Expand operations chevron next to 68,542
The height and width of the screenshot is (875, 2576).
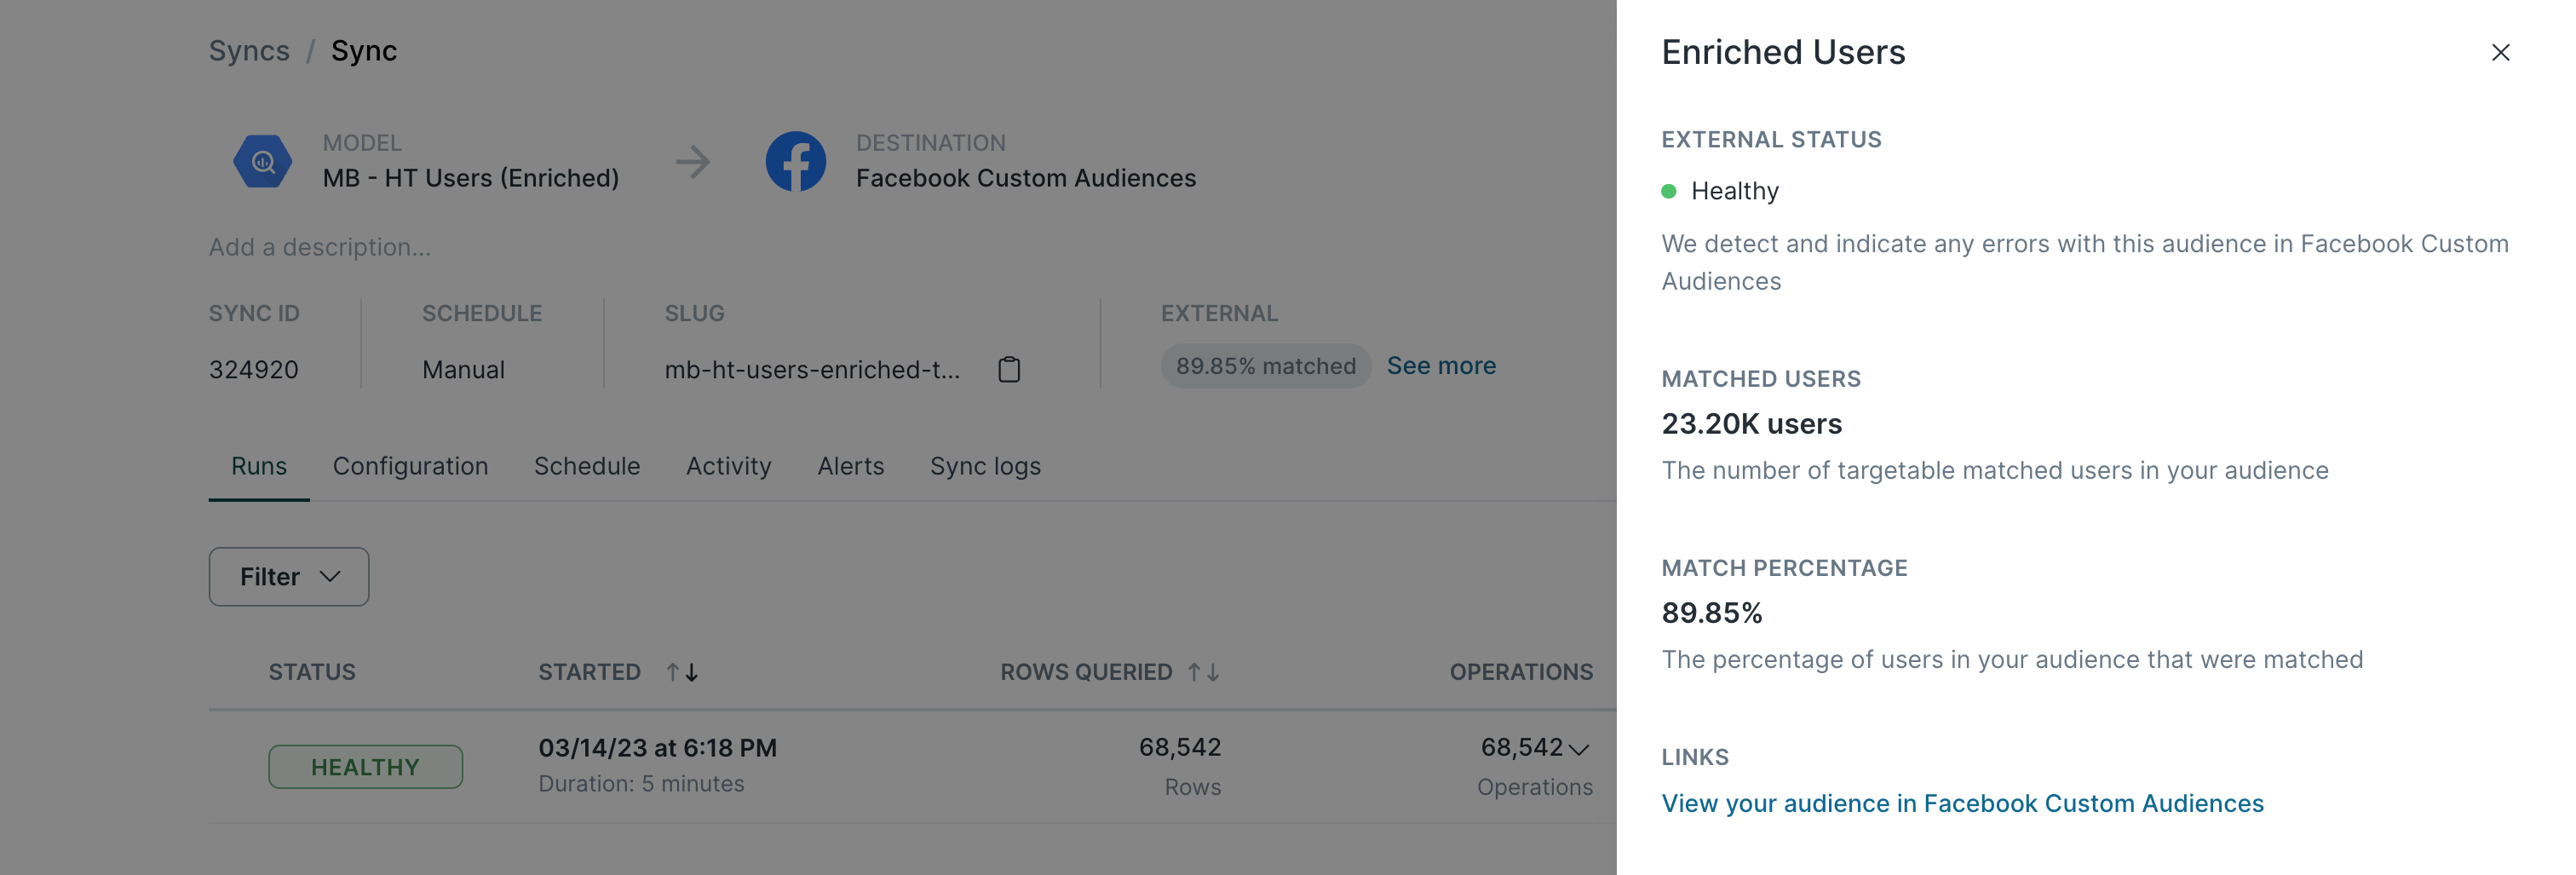tap(1579, 749)
